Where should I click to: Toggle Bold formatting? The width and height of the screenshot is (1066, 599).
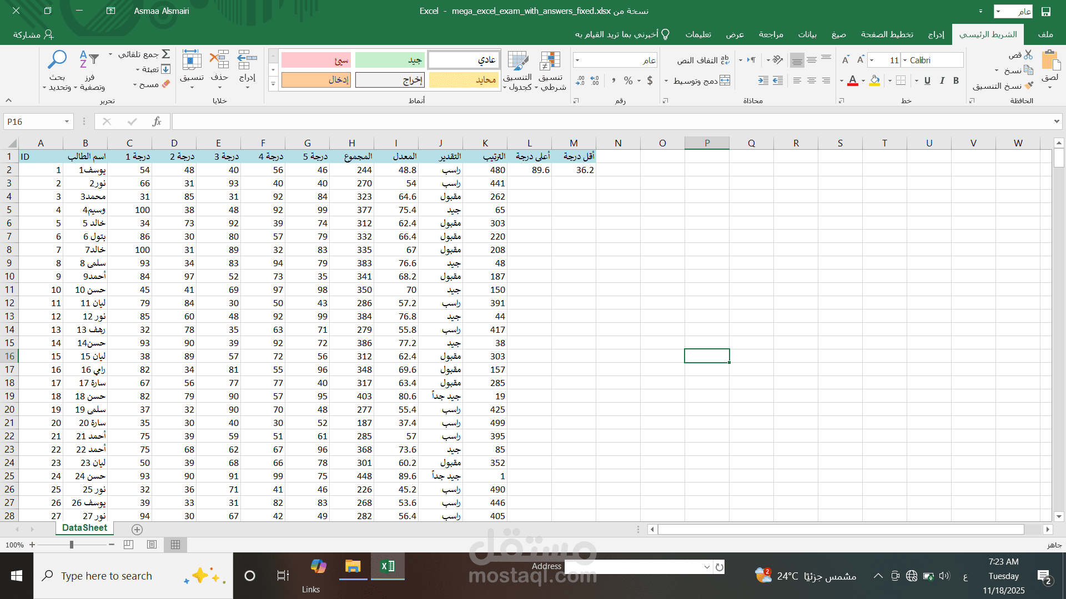tap(956, 80)
